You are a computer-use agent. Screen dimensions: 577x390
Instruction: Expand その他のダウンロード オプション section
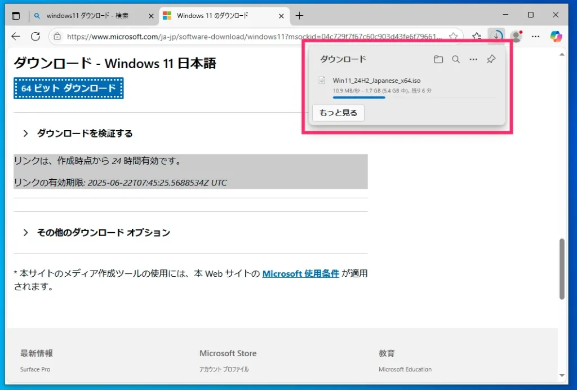coord(96,233)
